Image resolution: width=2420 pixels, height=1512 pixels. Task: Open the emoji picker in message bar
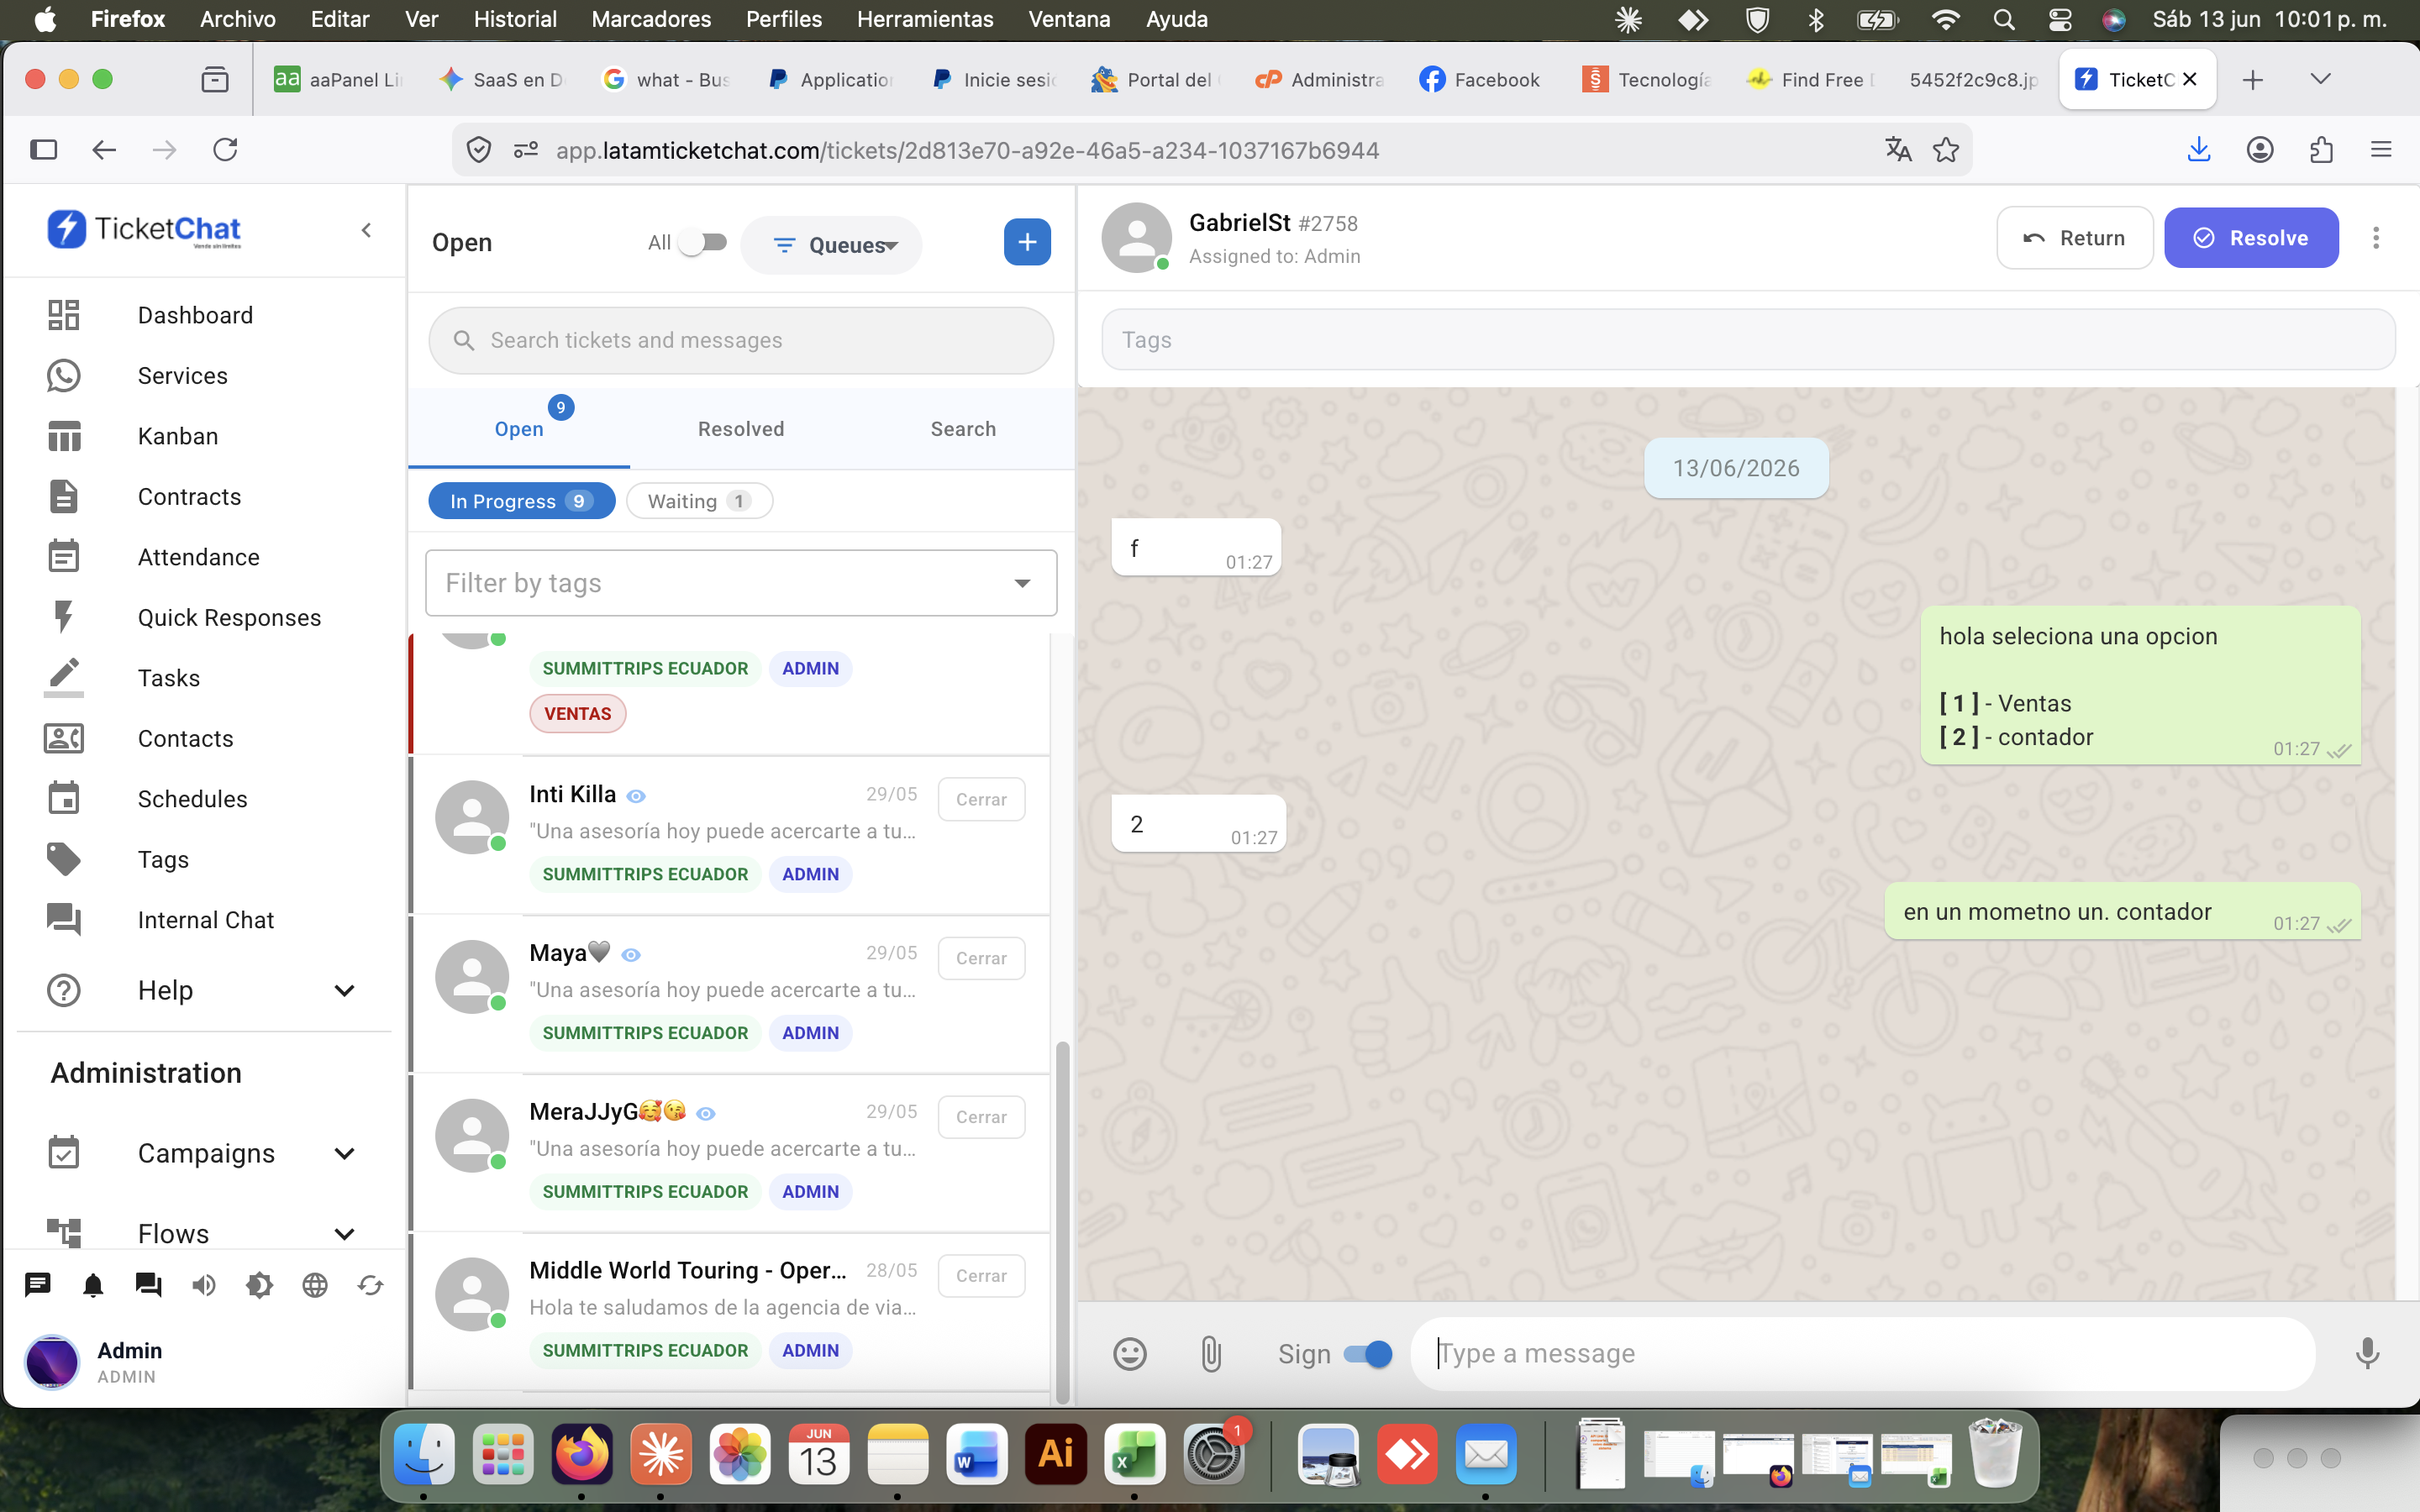pyautogui.click(x=1130, y=1354)
